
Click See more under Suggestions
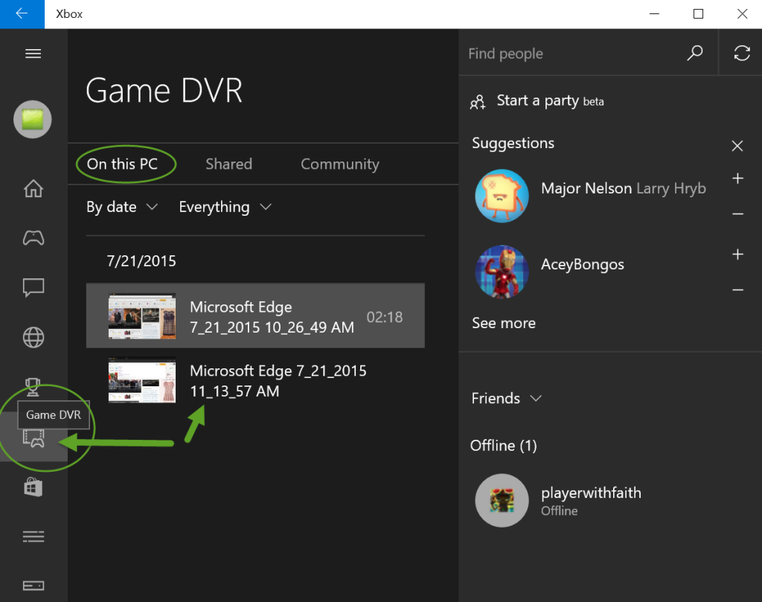tap(504, 323)
